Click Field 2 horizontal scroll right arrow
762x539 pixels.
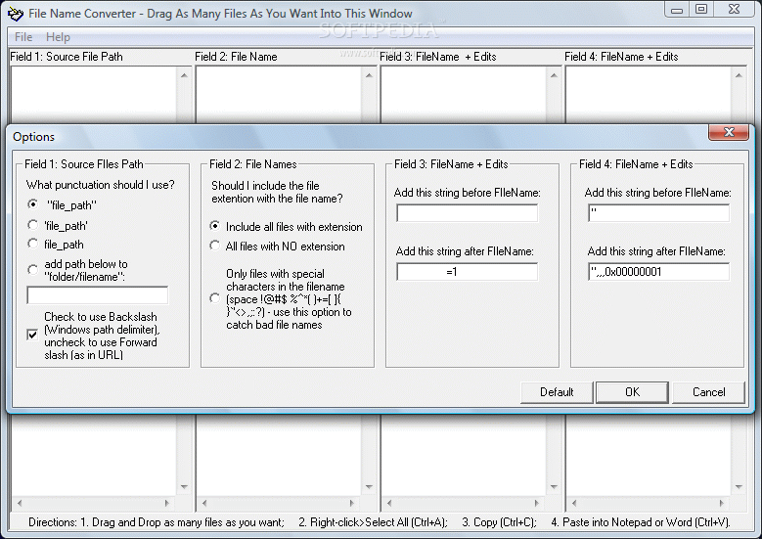click(352, 503)
